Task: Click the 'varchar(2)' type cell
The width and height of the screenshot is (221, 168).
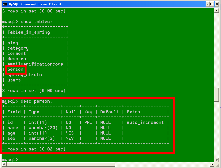Action: (x=42, y=138)
